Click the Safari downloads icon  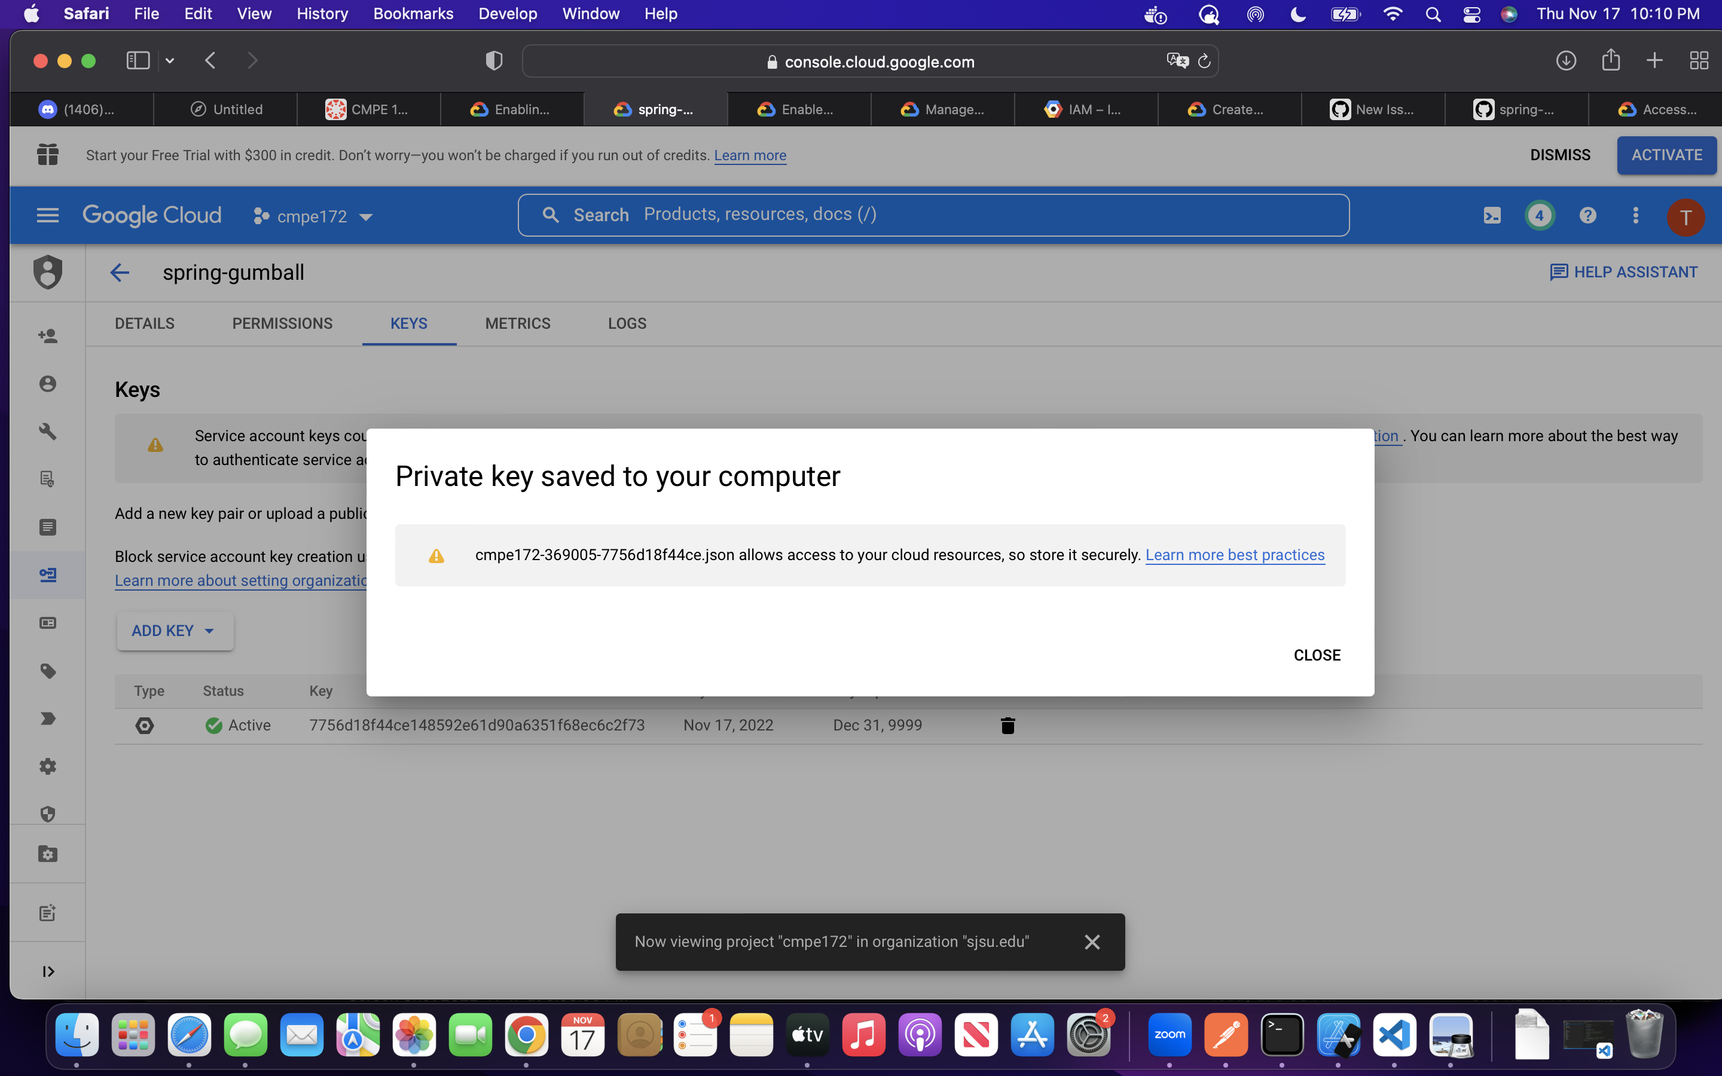(1565, 61)
